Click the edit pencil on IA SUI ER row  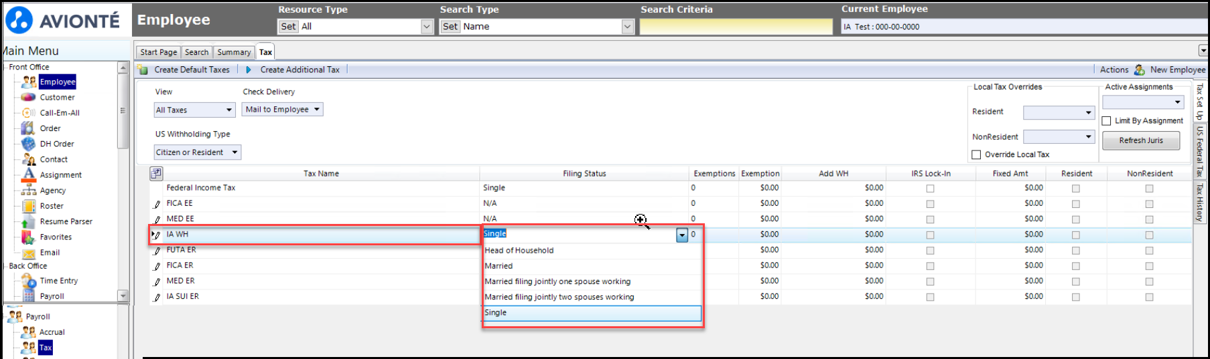pos(157,297)
